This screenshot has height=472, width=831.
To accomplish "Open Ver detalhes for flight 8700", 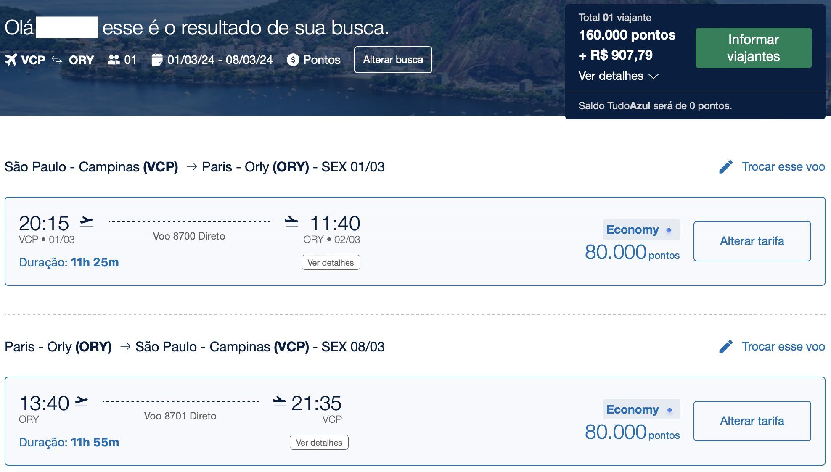I will 331,262.
